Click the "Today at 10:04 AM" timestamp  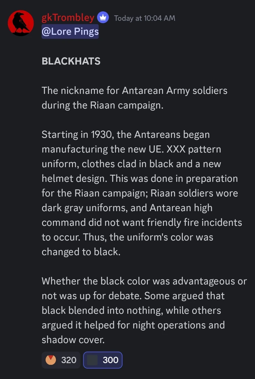coord(145,18)
